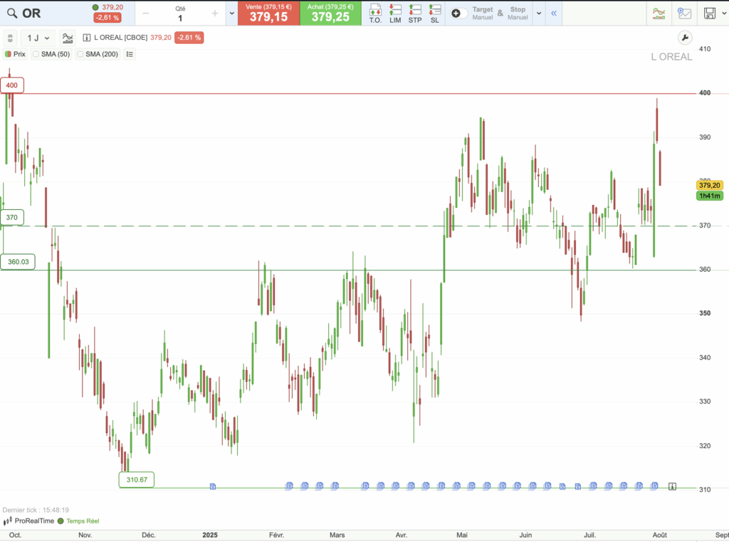Select the STP stop order icon
This screenshot has width=729, height=542.
(415, 14)
